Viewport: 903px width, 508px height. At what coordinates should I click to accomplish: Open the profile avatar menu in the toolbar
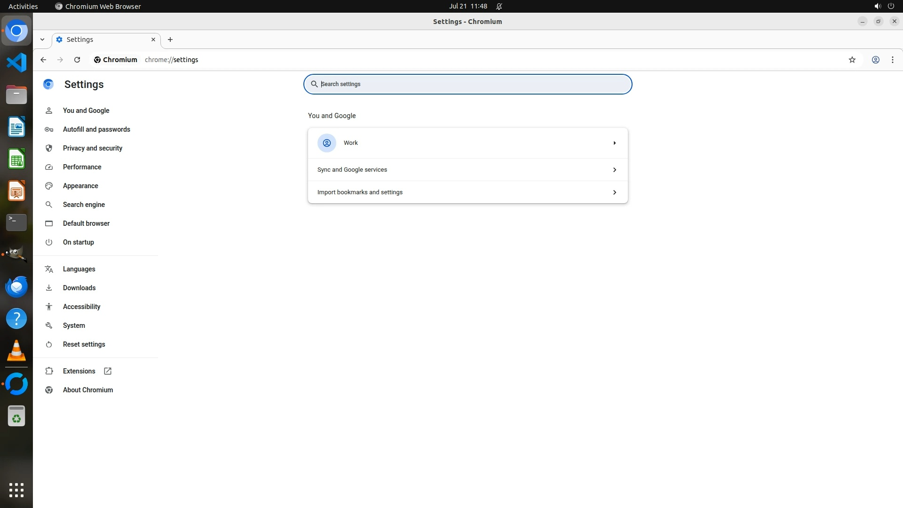pyautogui.click(x=875, y=60)
